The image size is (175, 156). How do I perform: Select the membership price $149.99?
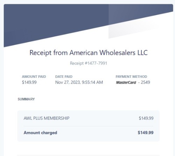pos(146,118)
